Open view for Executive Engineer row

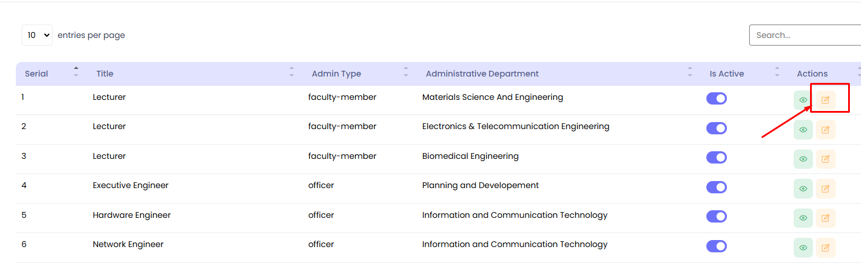[x=803, y=189]
